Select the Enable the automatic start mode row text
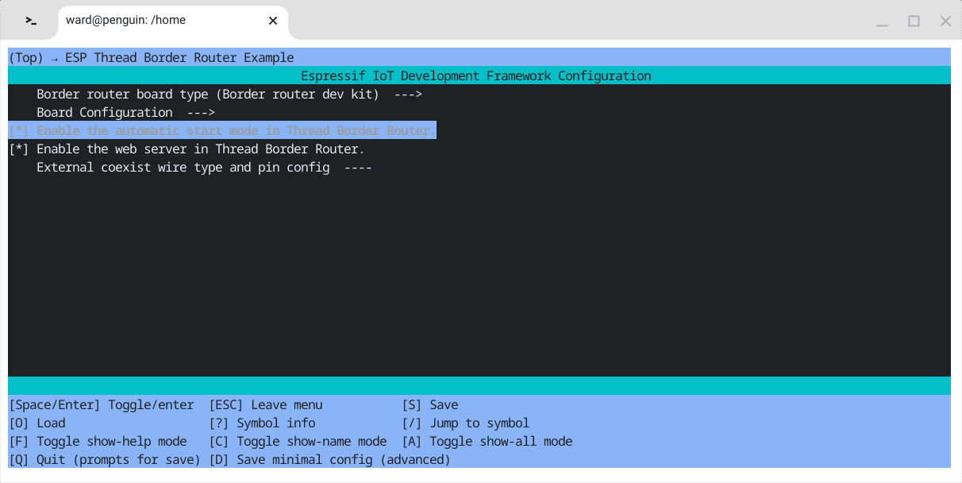The width and height of the screenshot is (962, 483). (x=237, y=130)
